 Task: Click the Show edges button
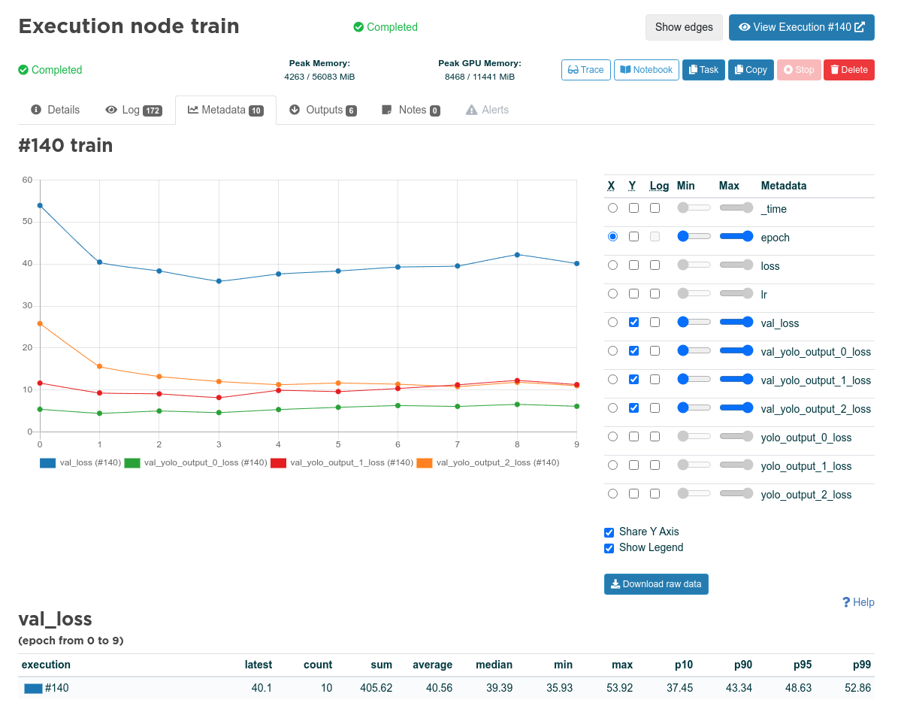tap(684, 27)
